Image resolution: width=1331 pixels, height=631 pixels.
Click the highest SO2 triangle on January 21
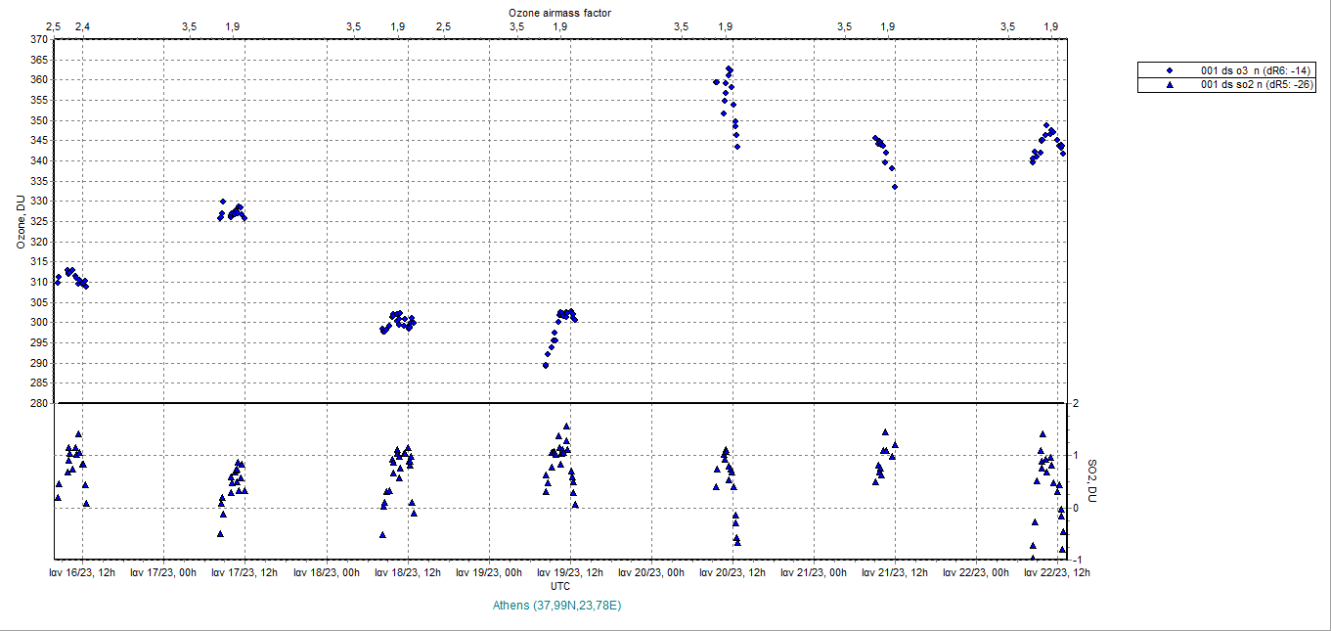click(885, 432)
